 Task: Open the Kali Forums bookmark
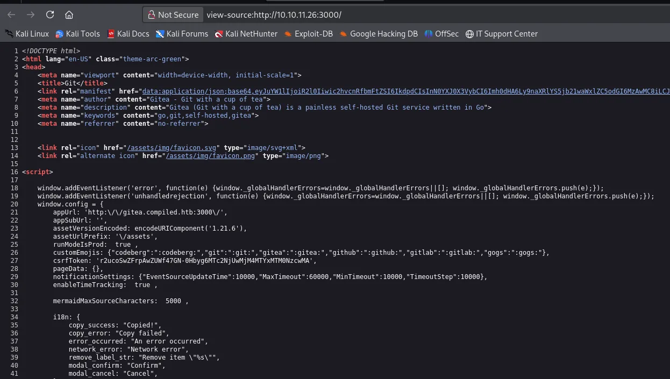[182, 34]
